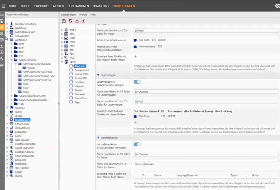280x190 pixels.
Task: Click the wrench icon in left sidebar
Action: coord(2,58)
